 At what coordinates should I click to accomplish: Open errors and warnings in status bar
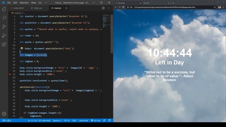pos(7,121)
